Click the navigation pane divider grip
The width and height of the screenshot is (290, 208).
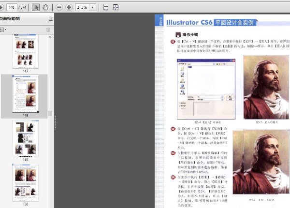(x=55, y=122)
